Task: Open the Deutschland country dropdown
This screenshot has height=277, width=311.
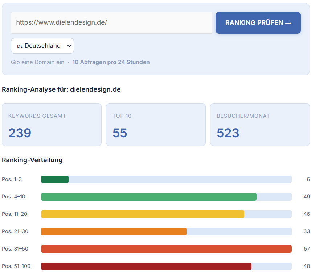Action: (x=42, y=46)
